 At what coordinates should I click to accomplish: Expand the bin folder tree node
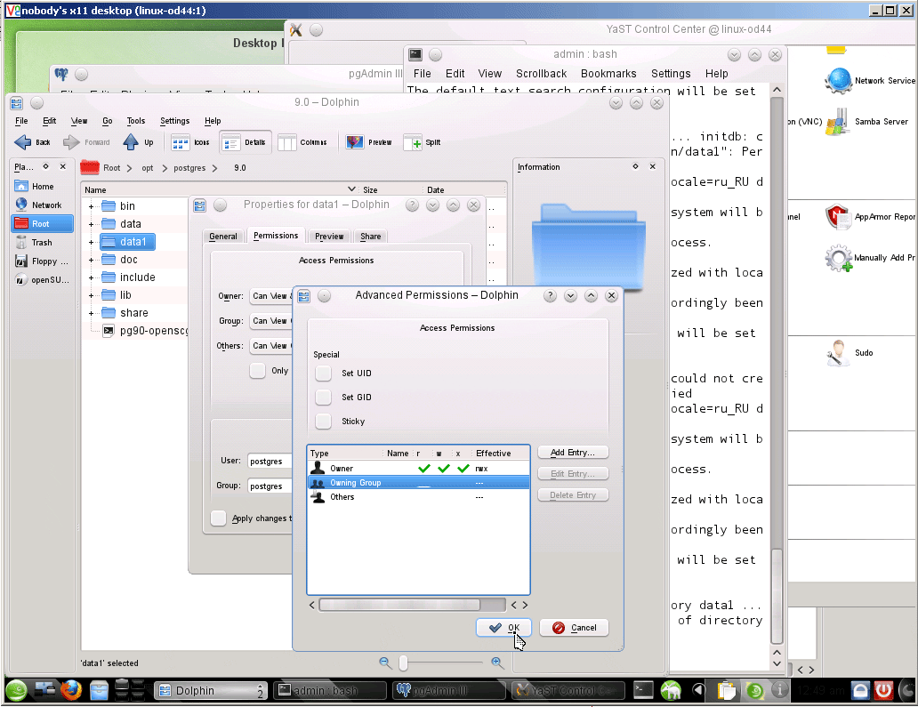pyautogui.click(x=91, y=206)
